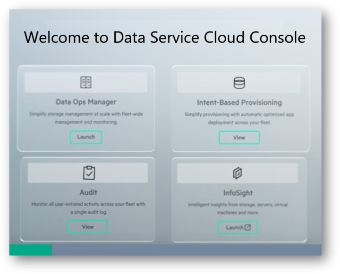Click the external link icon on InfoSight Launch
Image resolution: width=340 pixels, height=274 pixels.
[247, 227]
